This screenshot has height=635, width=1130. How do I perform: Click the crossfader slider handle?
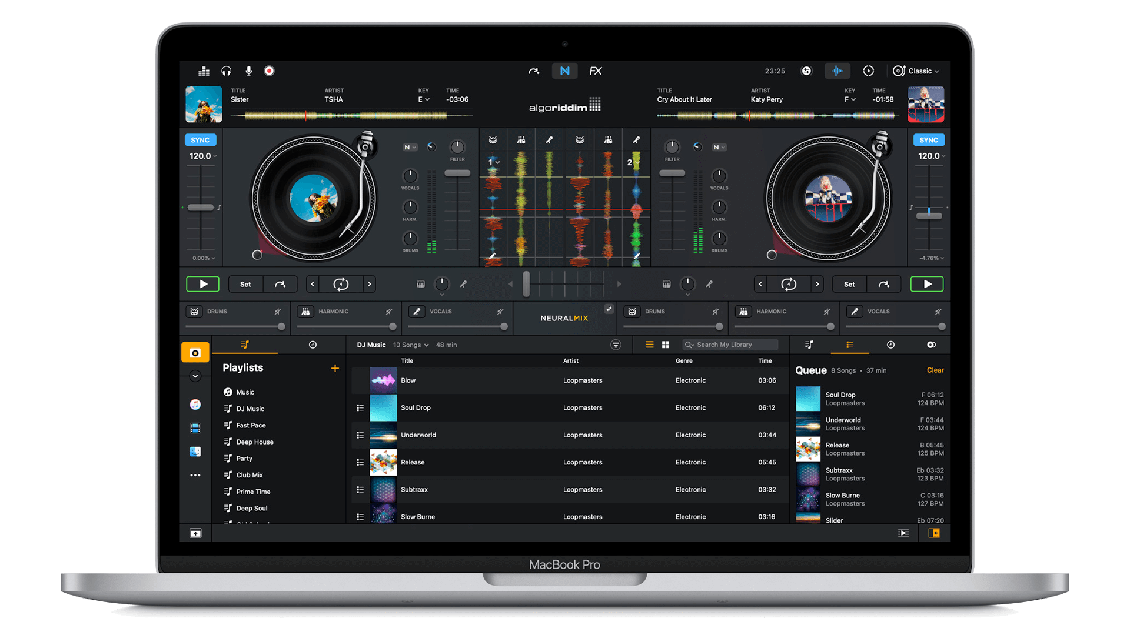click(526, 284)
